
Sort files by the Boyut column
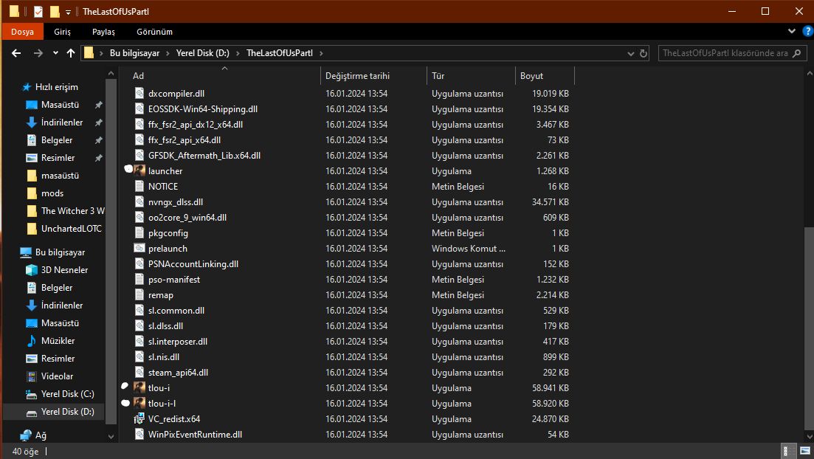click(531, 76)
